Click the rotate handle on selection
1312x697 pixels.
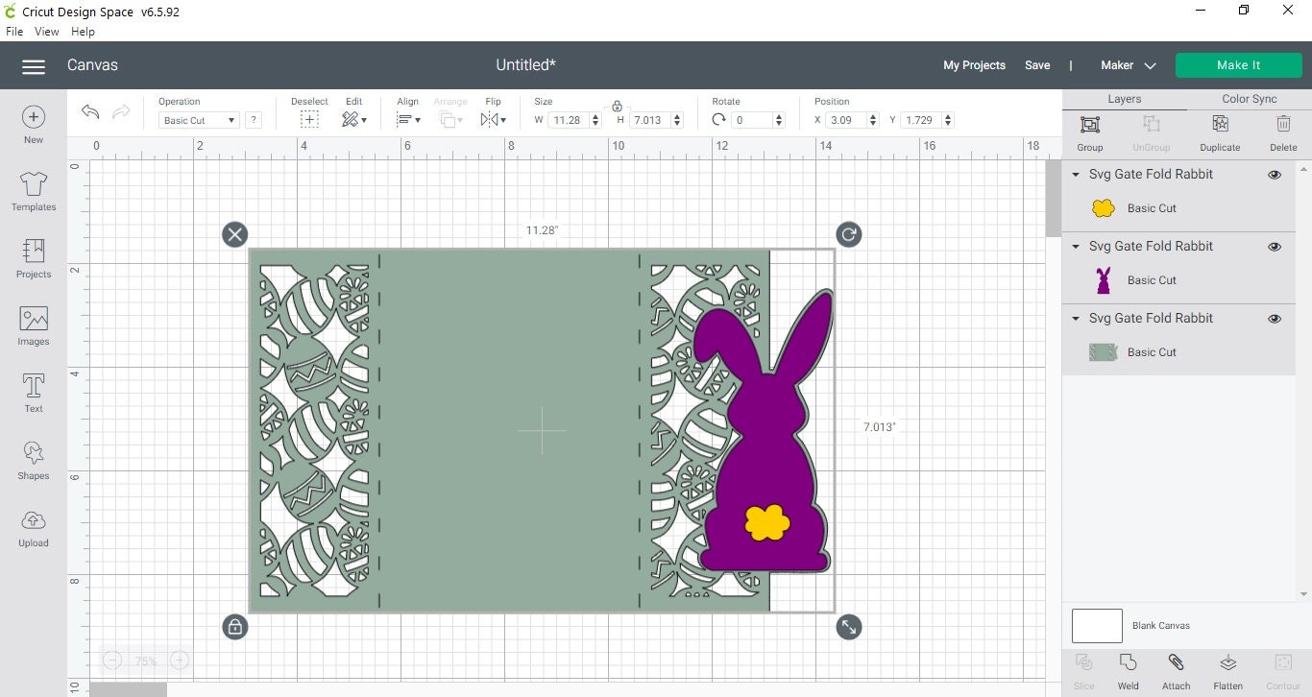coord(849,234)
